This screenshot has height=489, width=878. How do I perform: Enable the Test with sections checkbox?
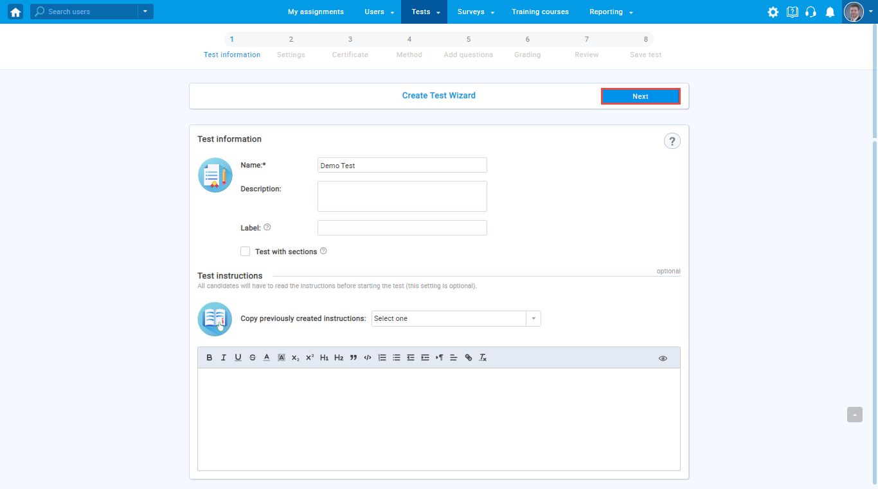click(245, 252)
